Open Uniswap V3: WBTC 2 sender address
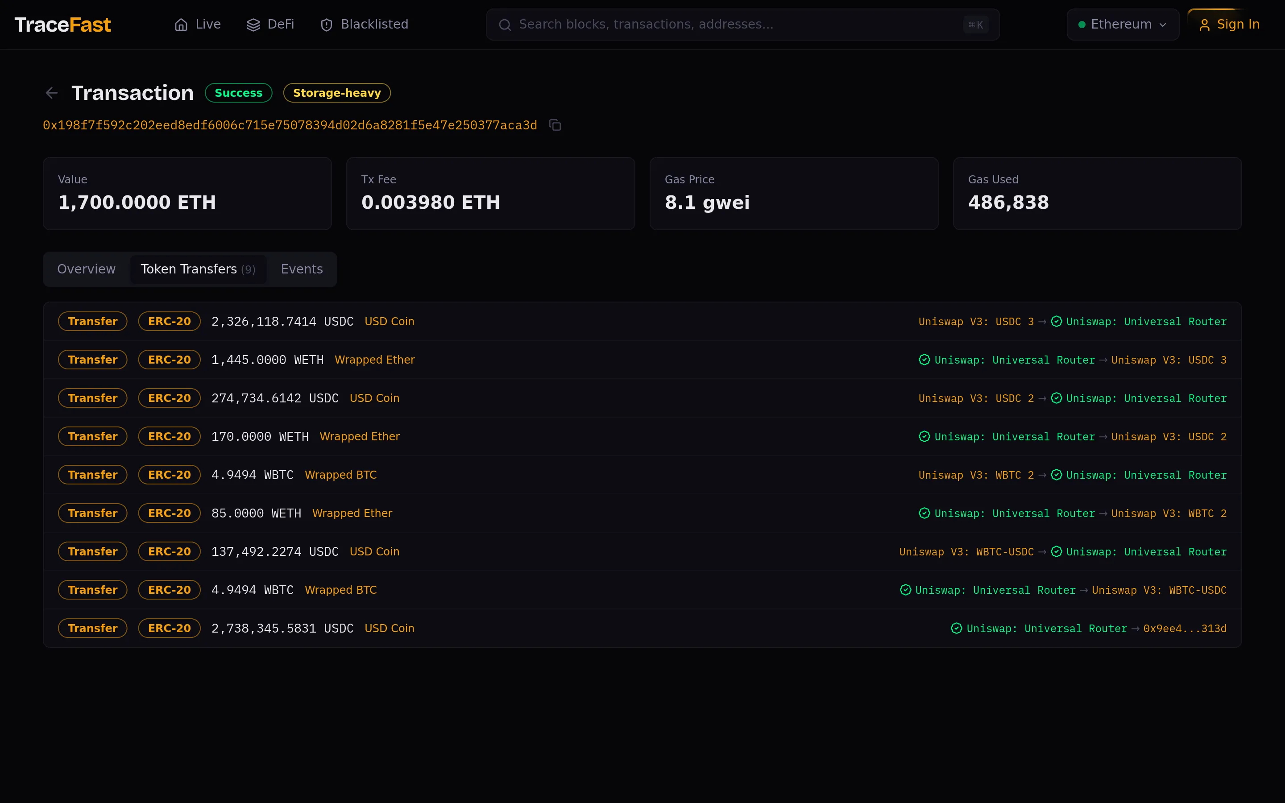Viewport: 1285px width, 803px height. [976, 475]
